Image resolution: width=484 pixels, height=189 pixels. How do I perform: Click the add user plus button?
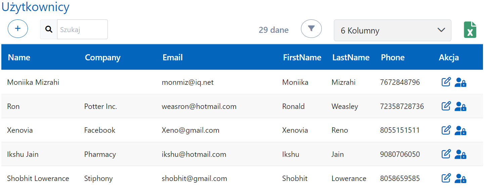[18, 29]
